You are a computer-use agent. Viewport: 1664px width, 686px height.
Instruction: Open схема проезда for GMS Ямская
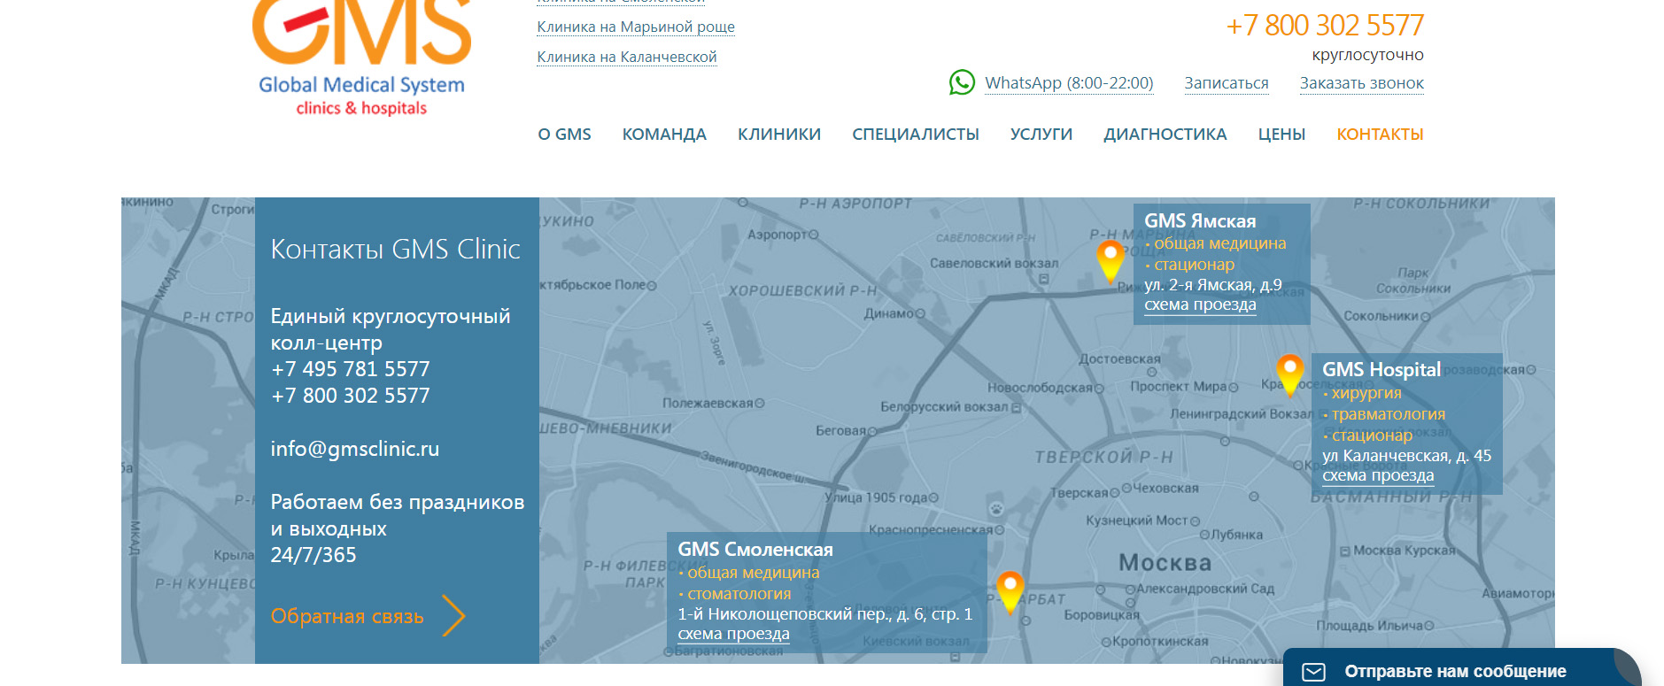coord(1200,304)
